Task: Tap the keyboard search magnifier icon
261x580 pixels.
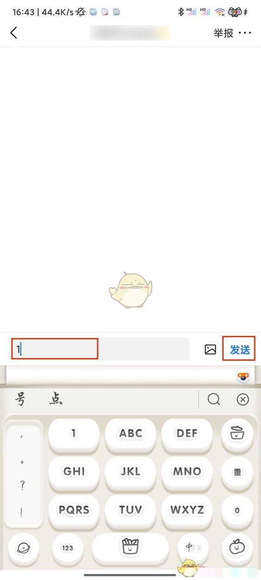Action: coord(214,399)
